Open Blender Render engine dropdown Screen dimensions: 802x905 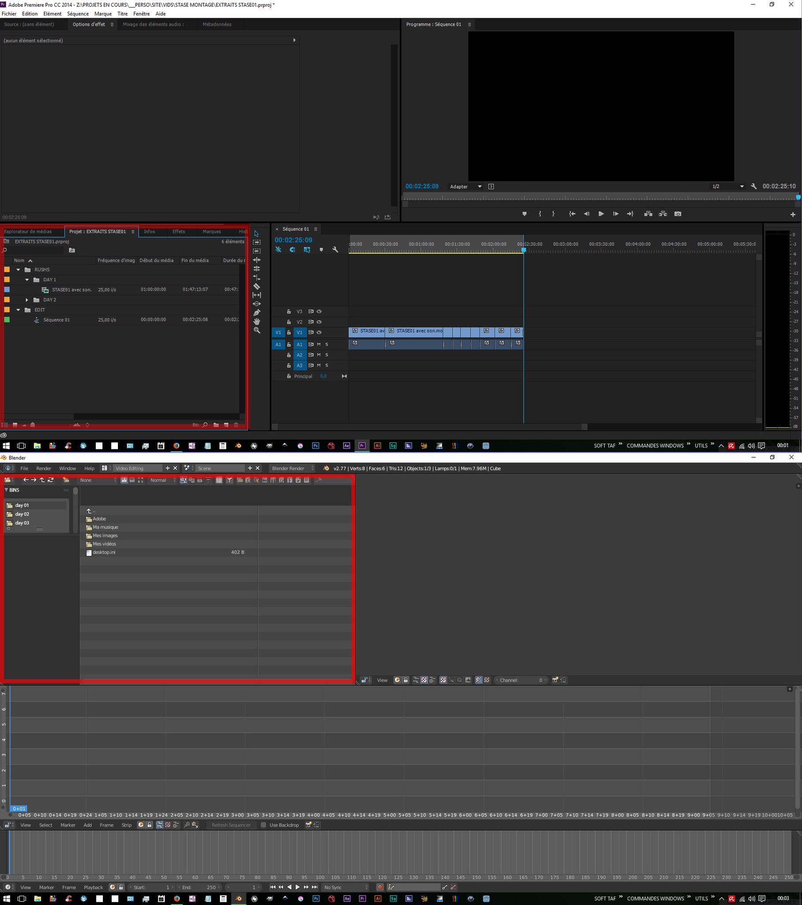pos(292,468)
